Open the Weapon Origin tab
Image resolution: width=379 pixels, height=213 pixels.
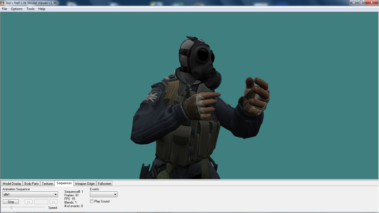click(x=85, y=183)
